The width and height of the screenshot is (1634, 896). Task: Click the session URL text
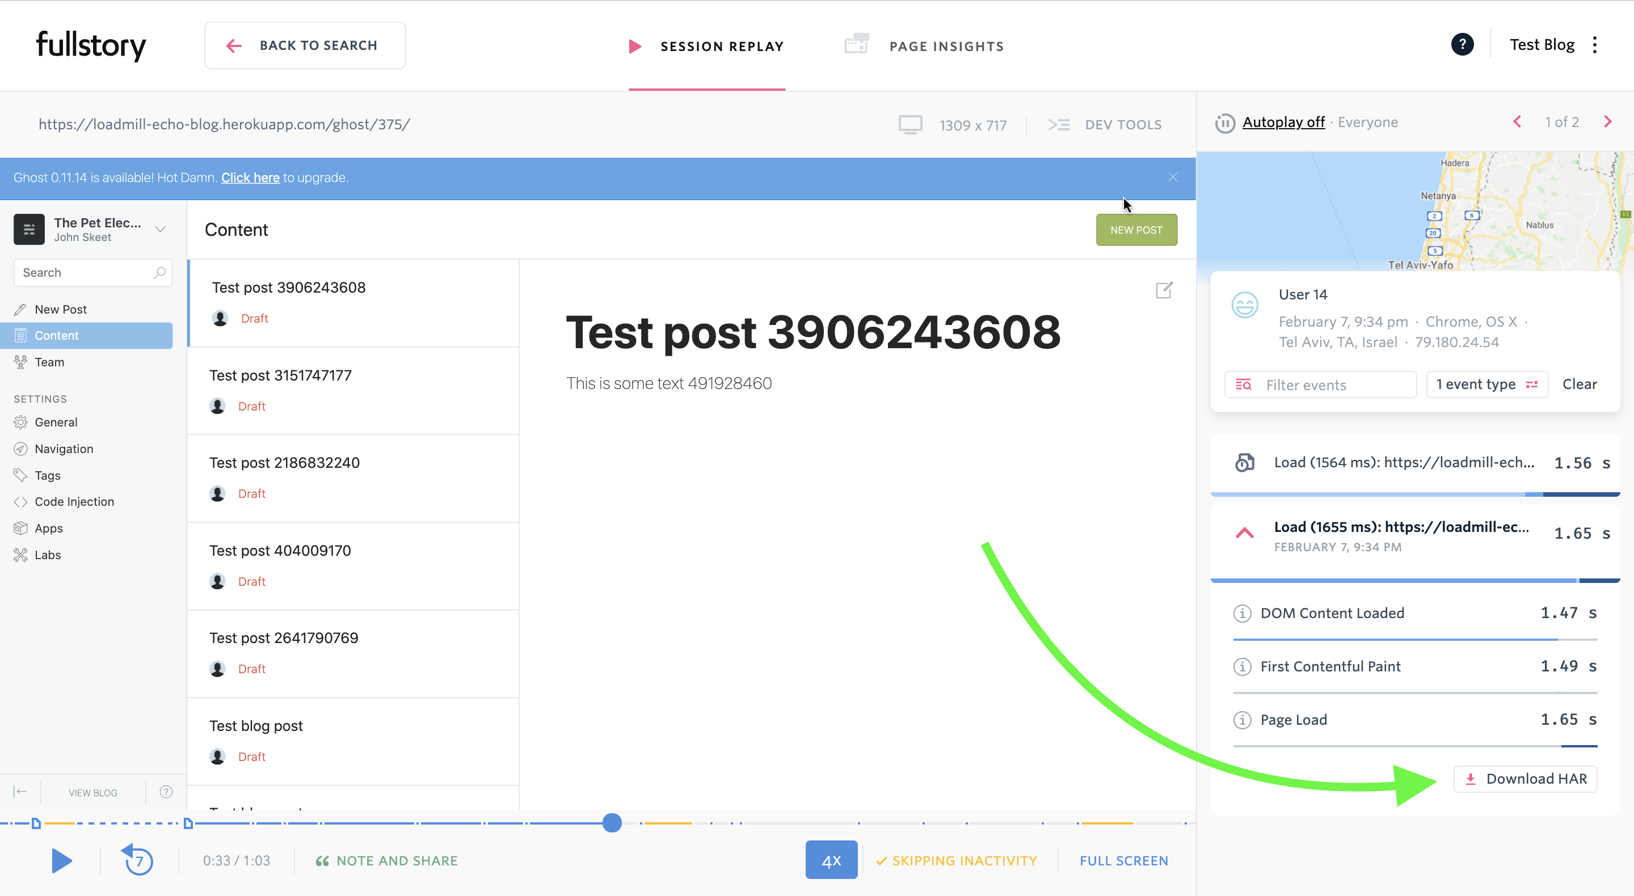tap(224, 124)
